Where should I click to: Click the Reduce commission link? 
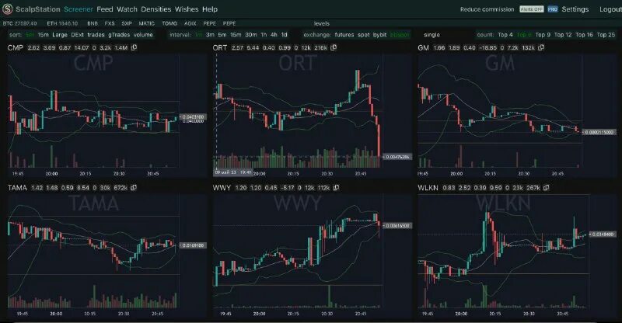[487, 9]
